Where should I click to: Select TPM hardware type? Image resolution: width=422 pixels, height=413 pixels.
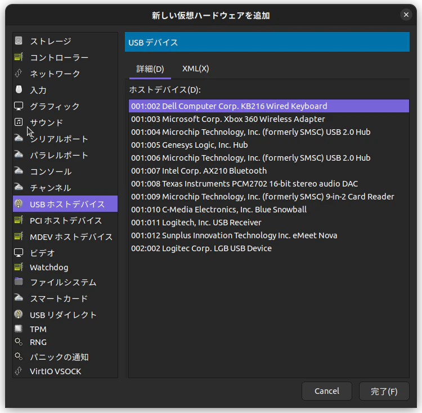coord(65,329)
